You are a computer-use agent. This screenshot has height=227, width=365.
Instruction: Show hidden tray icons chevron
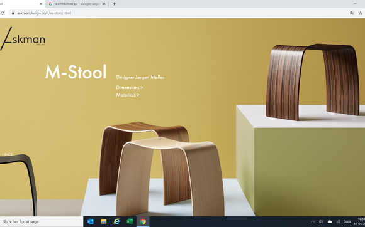click(313, 221)
